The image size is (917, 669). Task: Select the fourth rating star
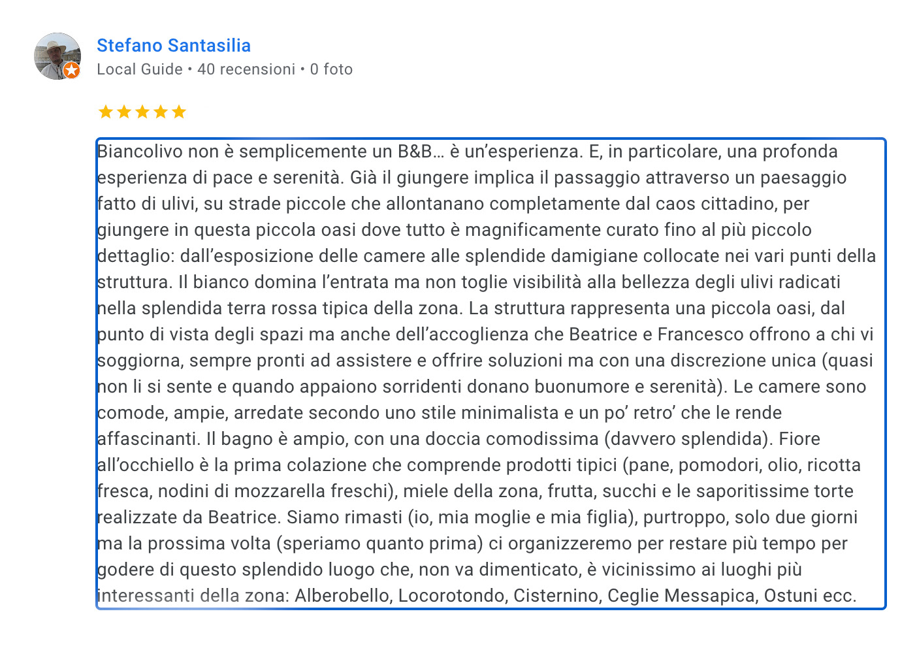pyautogui.click(x=161, y=112)
